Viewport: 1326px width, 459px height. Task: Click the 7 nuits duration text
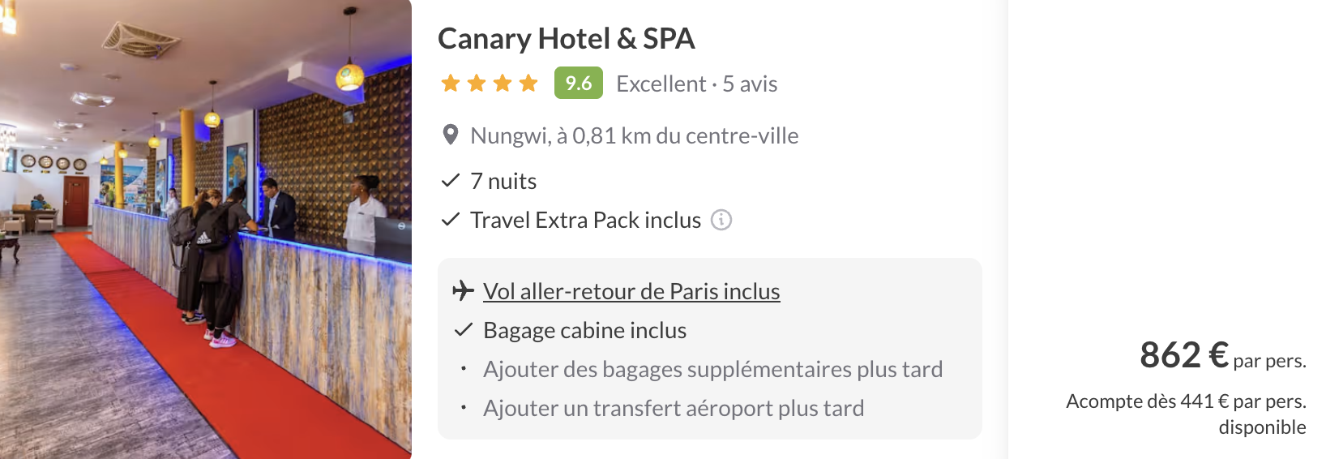tap(503, 181)
